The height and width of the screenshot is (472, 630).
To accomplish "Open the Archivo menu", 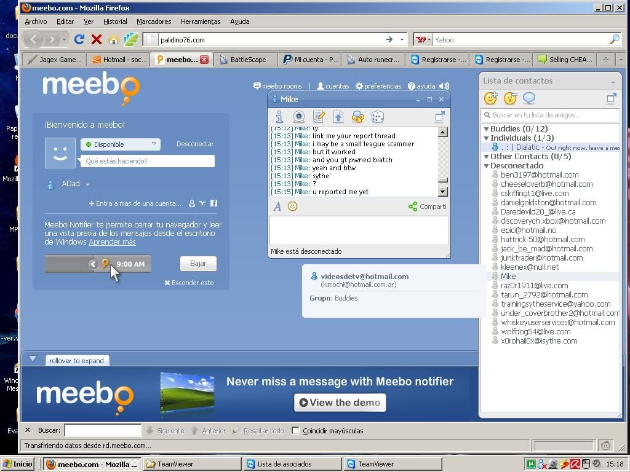I will 36,22.
